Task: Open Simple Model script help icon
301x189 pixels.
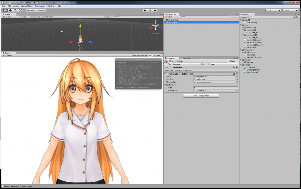Action: pyautogui.click(x=234, y=74)
